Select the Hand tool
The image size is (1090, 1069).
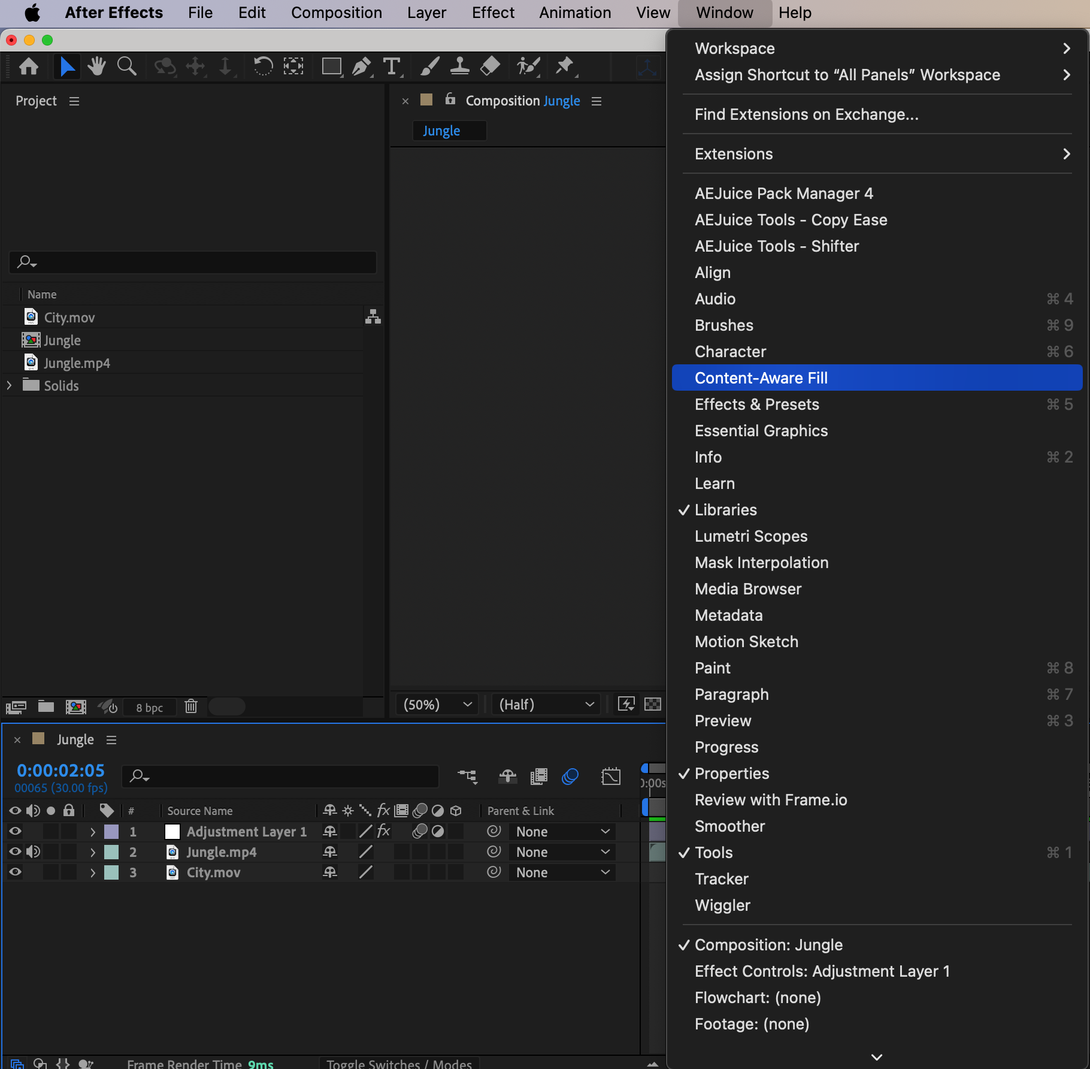tap(96, 66)
